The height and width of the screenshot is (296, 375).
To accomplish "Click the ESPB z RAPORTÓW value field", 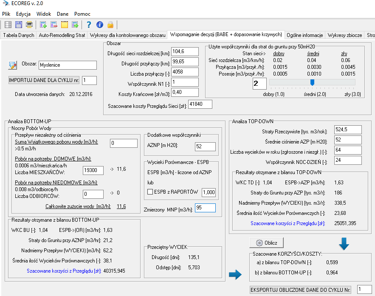I will 209,192.
